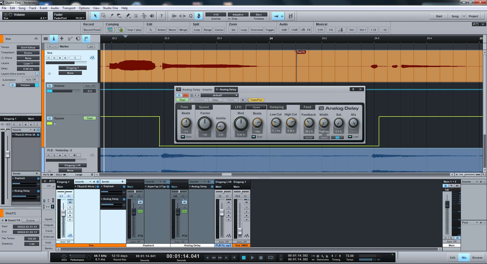Open the marker track flag icon
Screen dimensions: 487x264
click(86, 39)
